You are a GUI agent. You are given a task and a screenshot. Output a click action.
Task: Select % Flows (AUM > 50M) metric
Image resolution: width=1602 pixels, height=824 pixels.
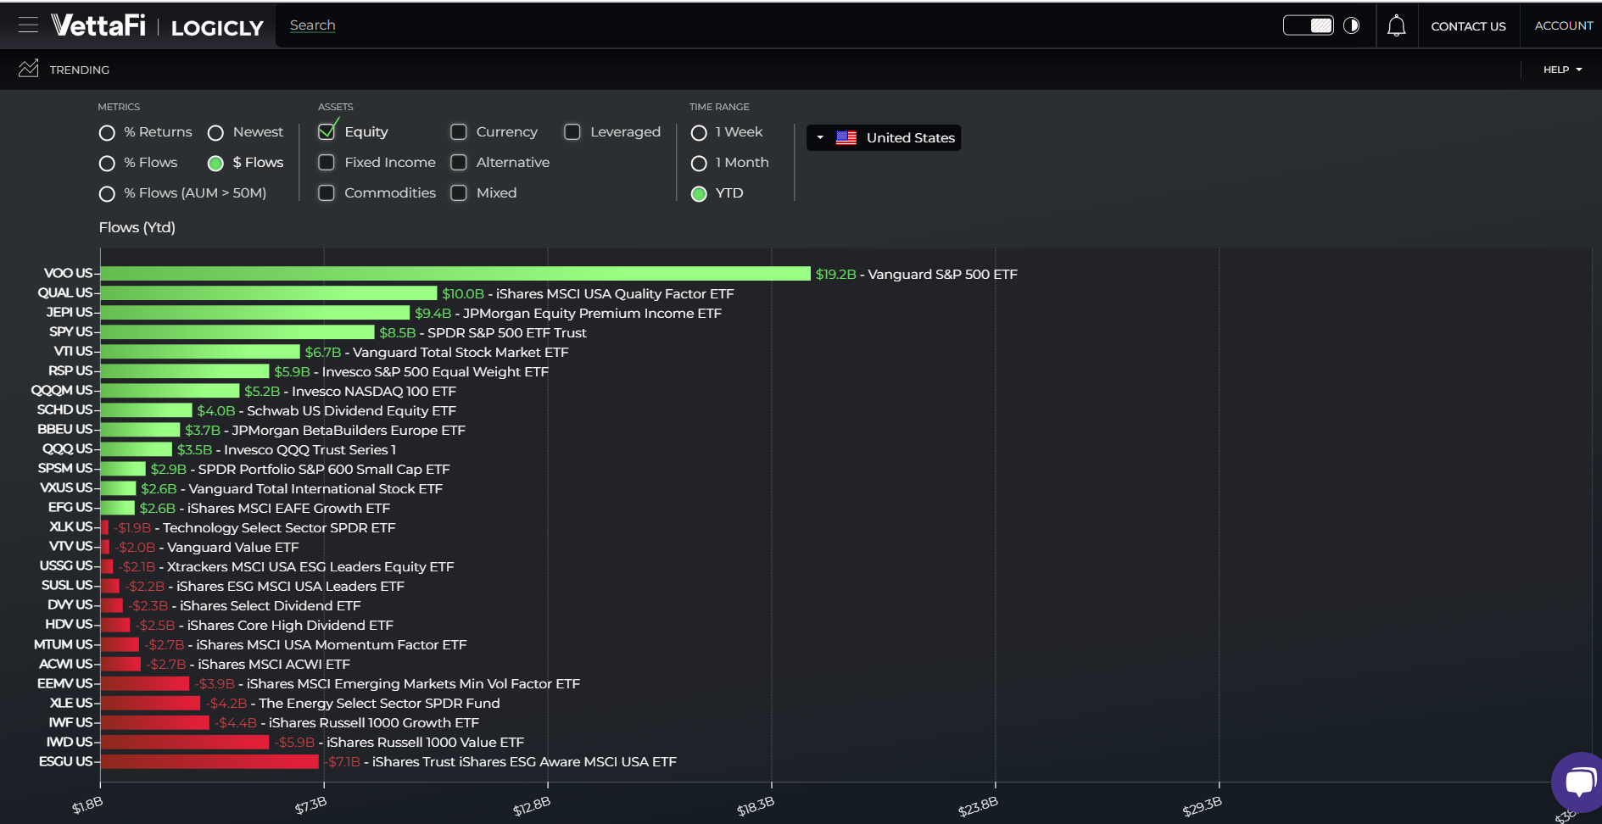[x=107, y=193]
